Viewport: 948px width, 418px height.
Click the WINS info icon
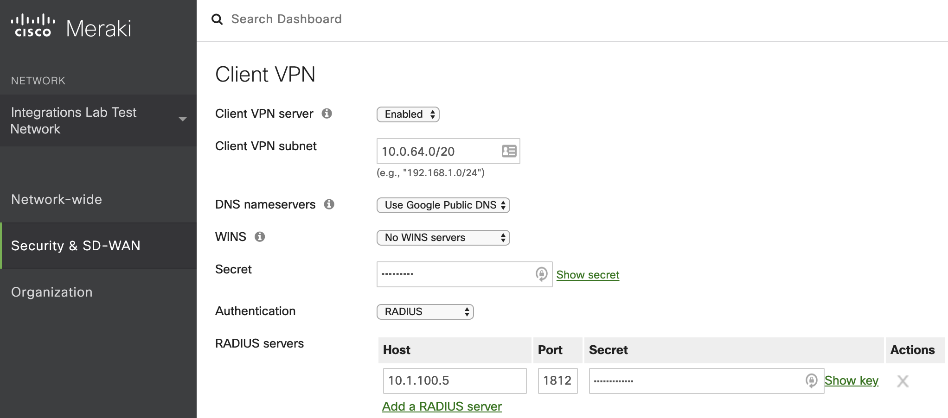coord(260,236)
